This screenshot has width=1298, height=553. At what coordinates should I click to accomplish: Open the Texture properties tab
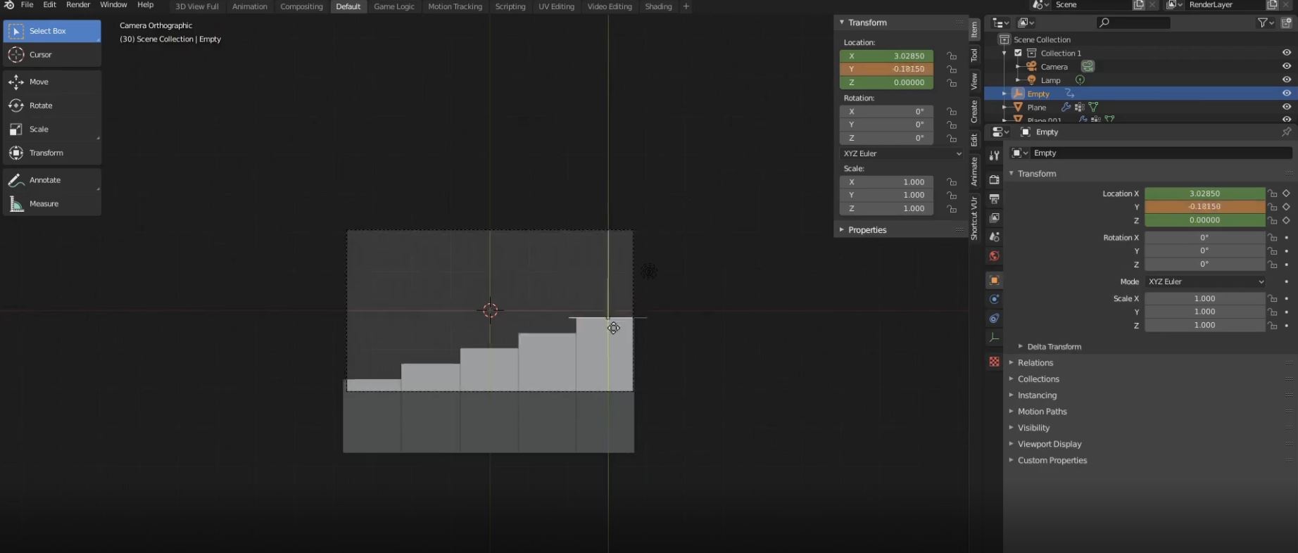pyautogui.click(x=994, y=362)
